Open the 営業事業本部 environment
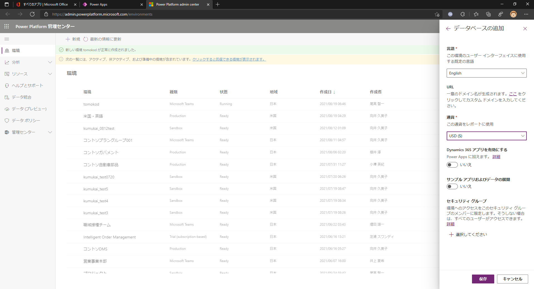This screenshot has width=534, height=289. click(x=95, y=261)
